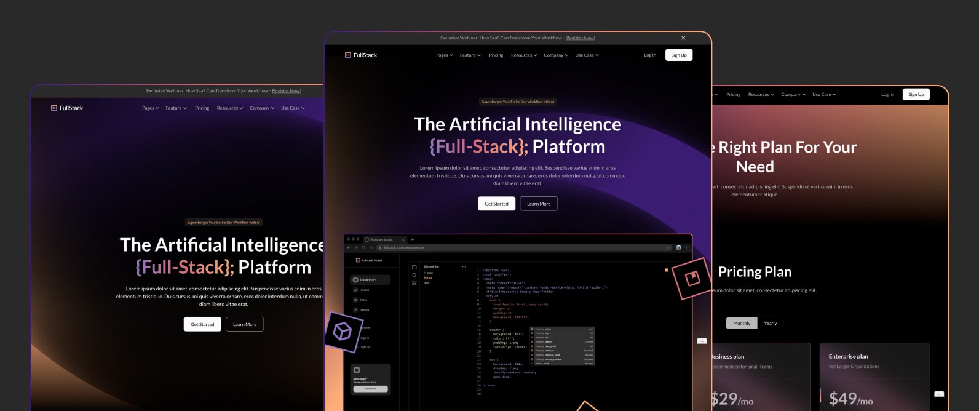Click Log In link in center window

650,55
